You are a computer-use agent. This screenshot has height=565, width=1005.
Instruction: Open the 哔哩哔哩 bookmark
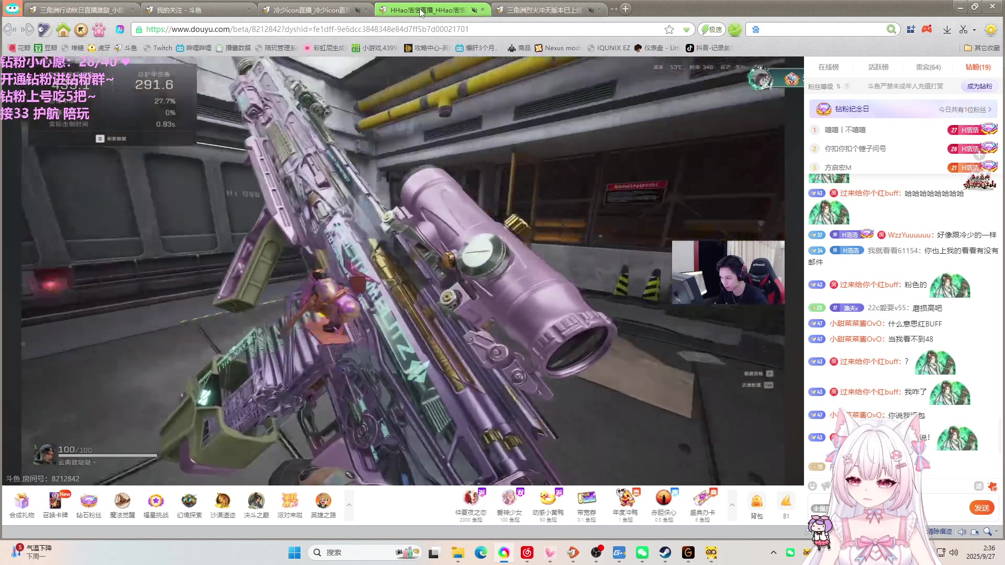coord(194,48)
